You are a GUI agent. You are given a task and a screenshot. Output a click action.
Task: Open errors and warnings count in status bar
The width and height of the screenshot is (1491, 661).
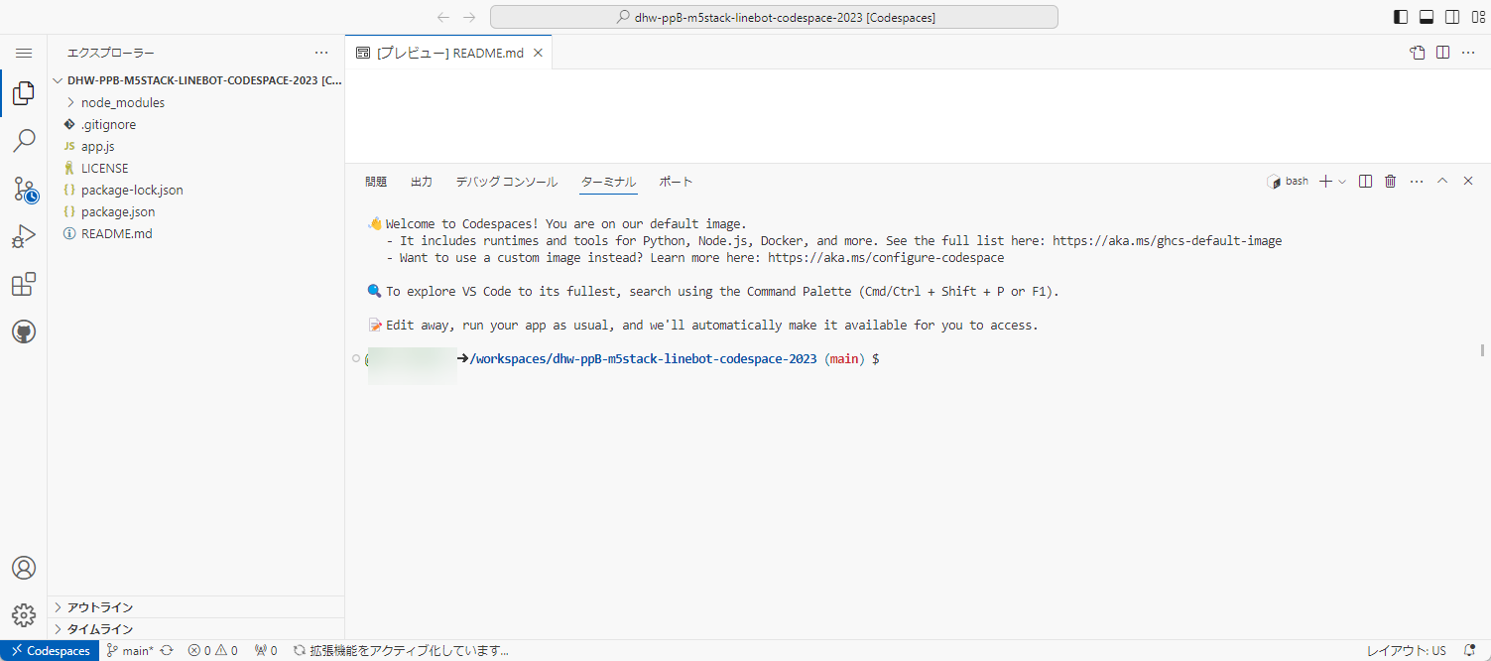(x=212, y=650)
